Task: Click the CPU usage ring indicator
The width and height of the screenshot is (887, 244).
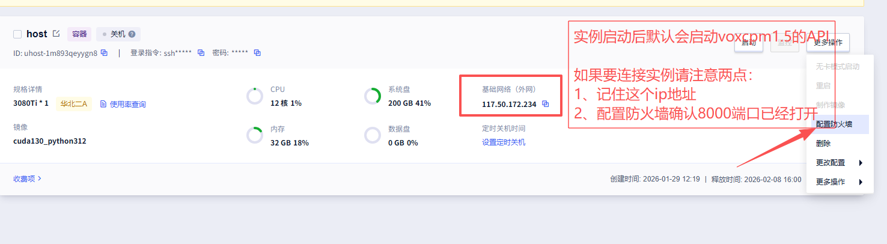Action: (255, 96)
